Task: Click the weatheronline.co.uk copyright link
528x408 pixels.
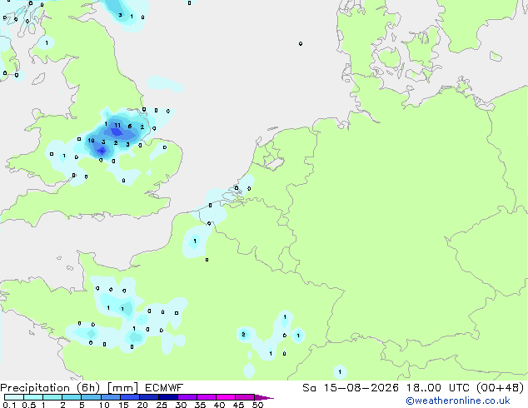Action: coord(458,401)
